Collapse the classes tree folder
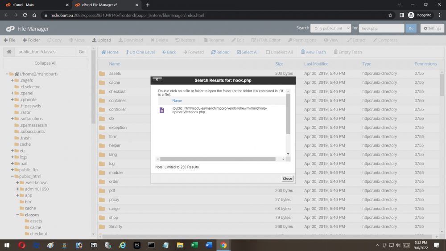Viewport: 446px width, 251px height. [x=17, y=214]
